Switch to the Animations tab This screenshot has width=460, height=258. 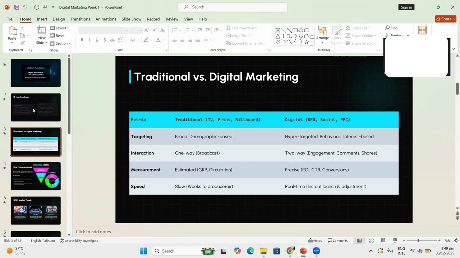[106, 19]
